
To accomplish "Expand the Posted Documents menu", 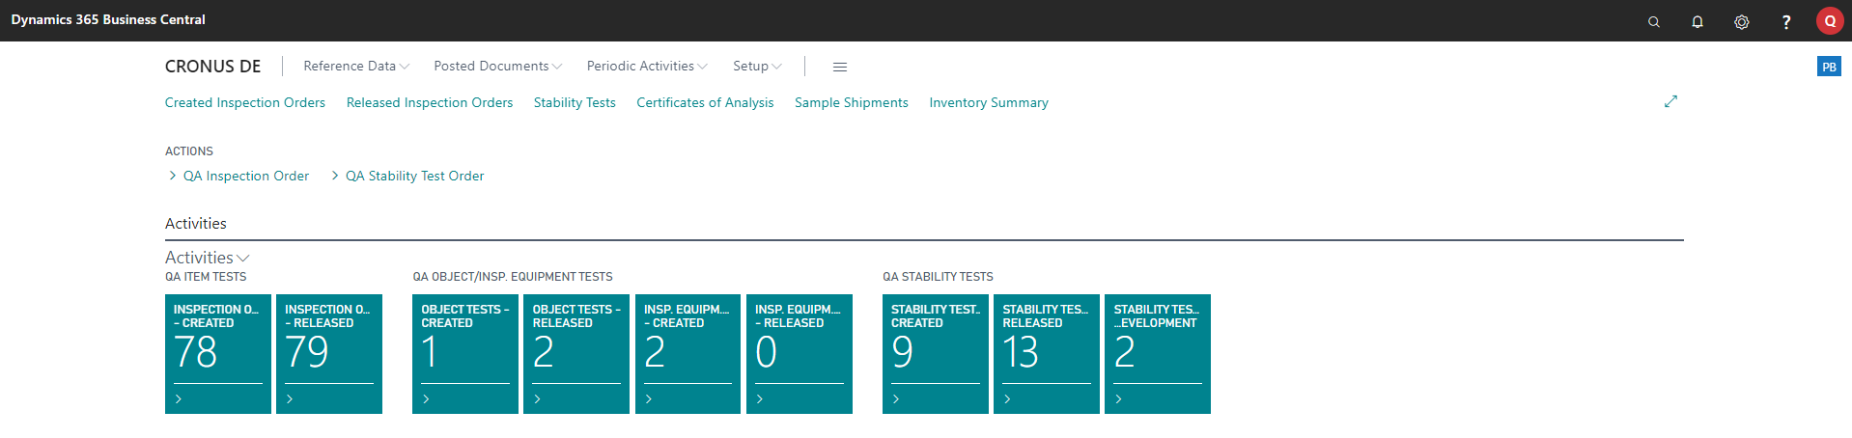I will click(498, 66).
